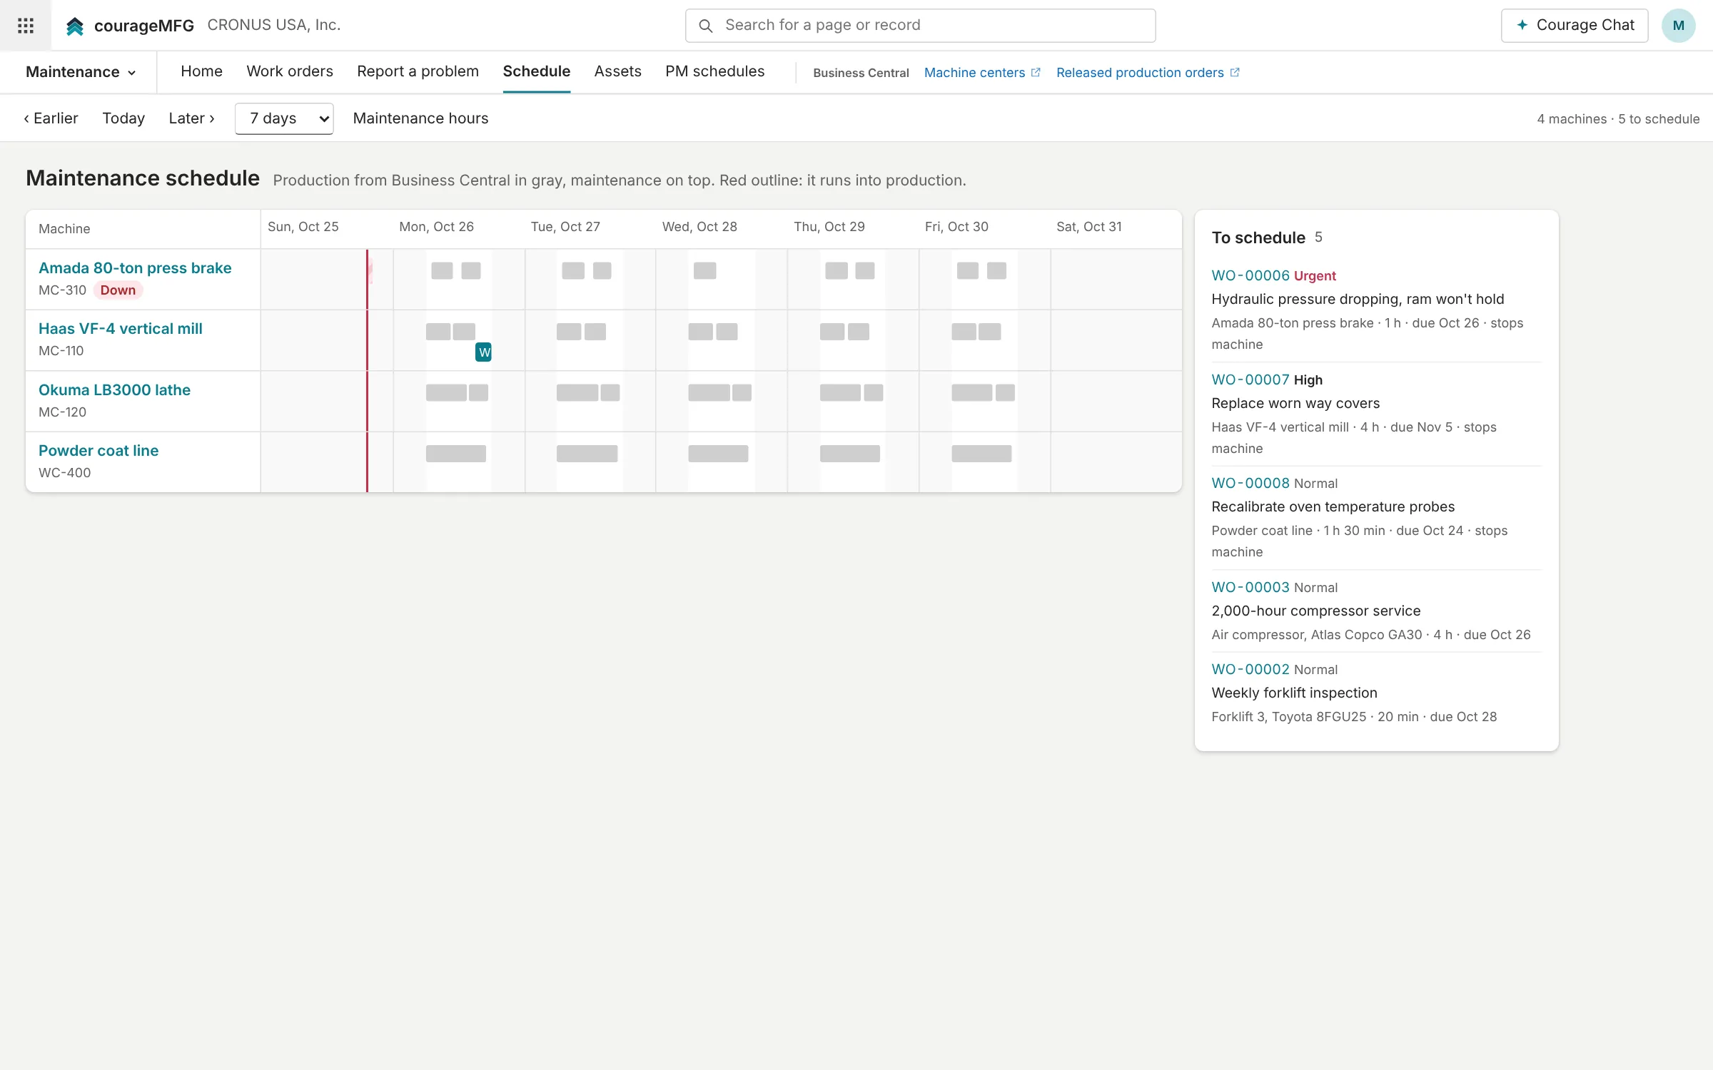Viewport: 1713px width, 1070px height.
Task: Open Report a problem tab
Action: [x=418, y=71]
